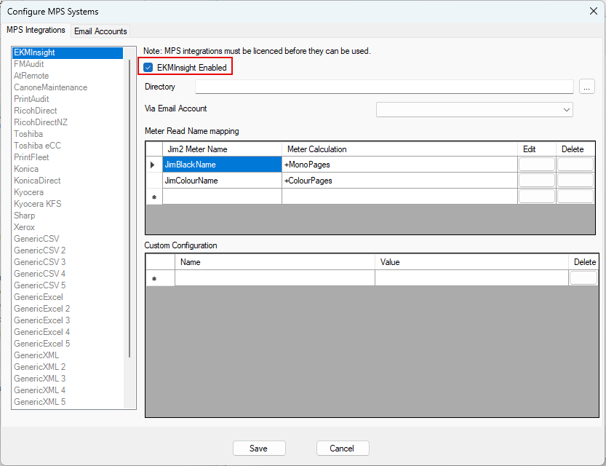Select GenericExcel 3 in the list
This screenshot has width=606, height=466.
68,320
